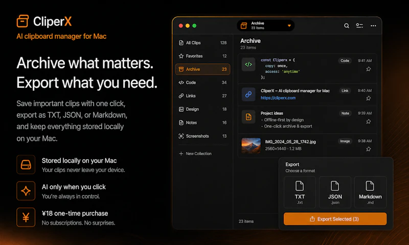Click the 9:41 AM timestamp
This screenshot has width=409, height=245.
[365, 61]
